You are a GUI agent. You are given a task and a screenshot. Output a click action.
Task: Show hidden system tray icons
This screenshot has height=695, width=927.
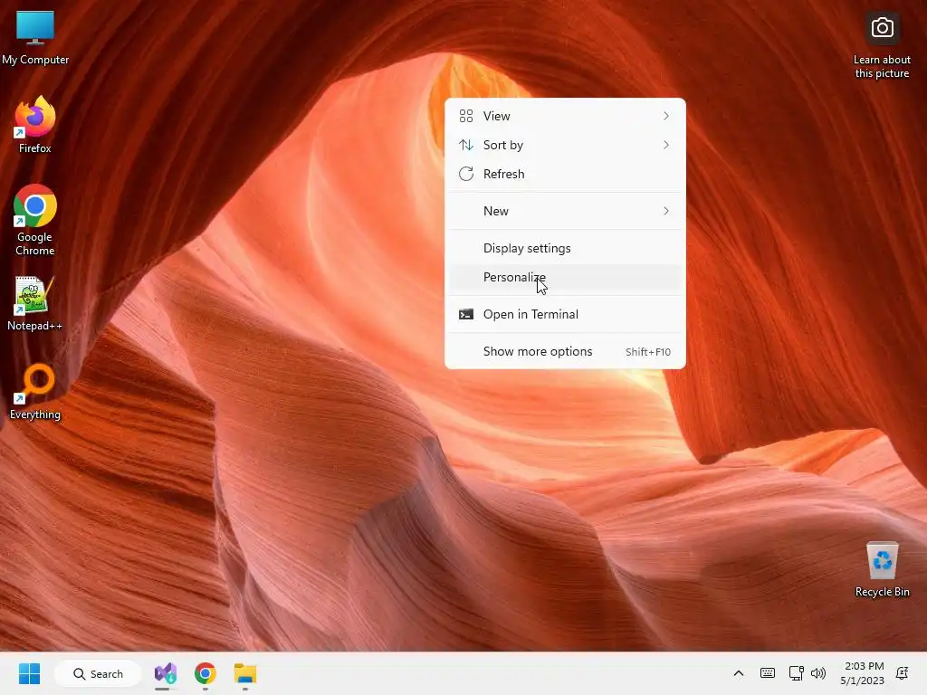[739, 673]
